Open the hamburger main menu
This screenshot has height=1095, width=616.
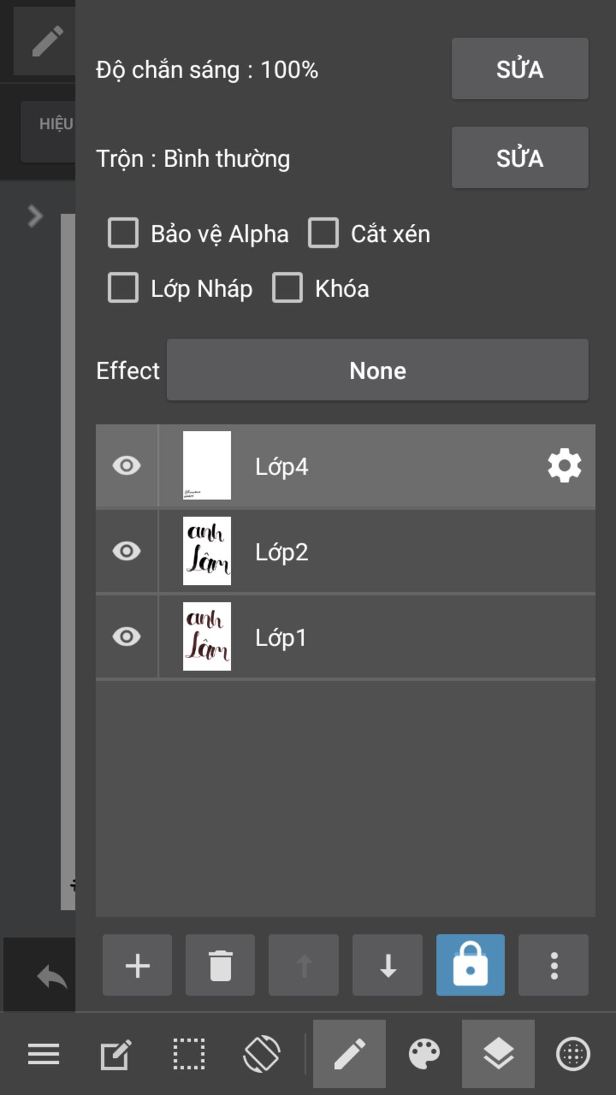pos(43,1054)
